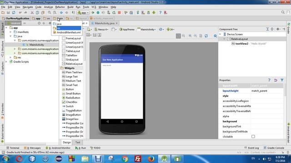Click the Show expert properties filter icon
The height and width of the screenshot is (163, 291).
(282, 80)
